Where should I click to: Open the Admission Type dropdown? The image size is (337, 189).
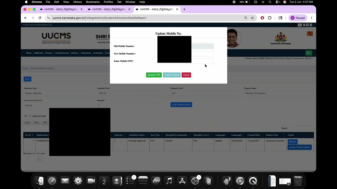[x=58, y=93]
